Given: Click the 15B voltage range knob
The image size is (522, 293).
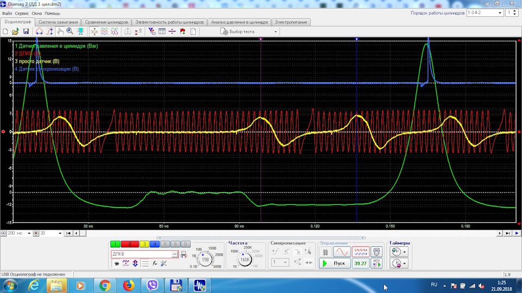Looking at the screenshot, I should (x=206, y=259).
